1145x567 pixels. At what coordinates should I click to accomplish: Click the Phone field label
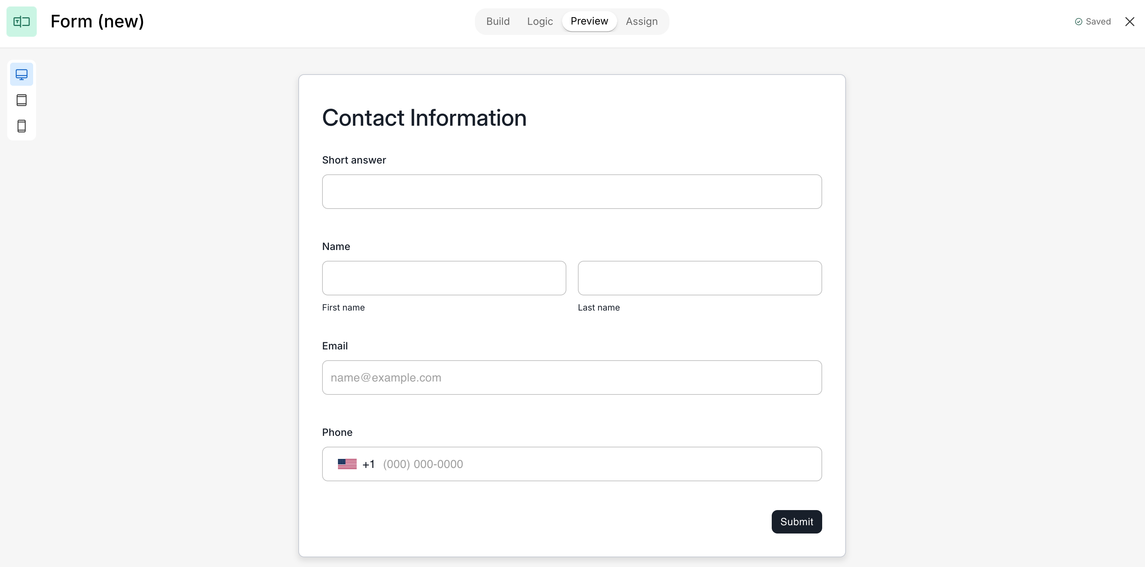337,432
